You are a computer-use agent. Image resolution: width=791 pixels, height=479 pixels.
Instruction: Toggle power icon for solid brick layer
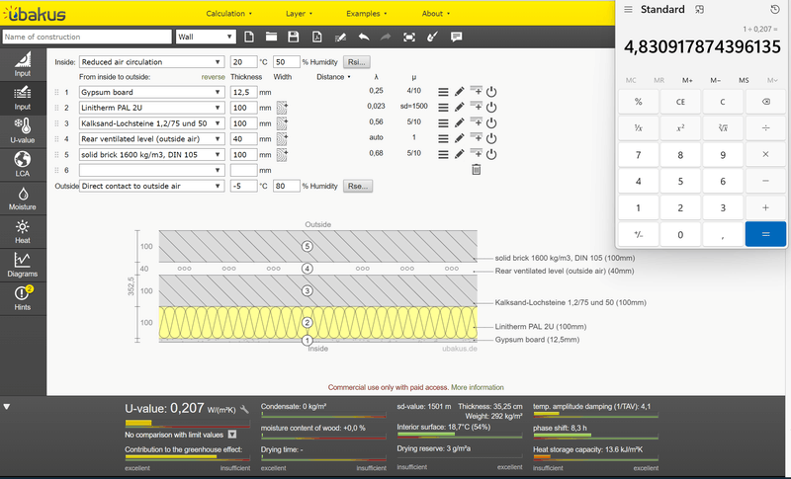pyautogui.click(x=491, y=154)
